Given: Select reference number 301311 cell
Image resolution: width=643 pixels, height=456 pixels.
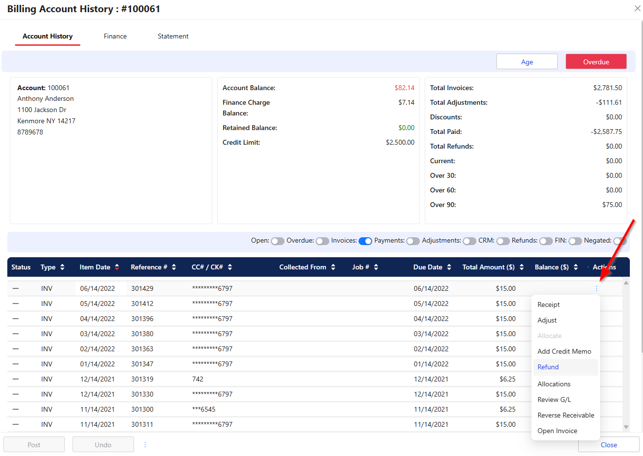Looking at the screenshot, I should [142, 424].
